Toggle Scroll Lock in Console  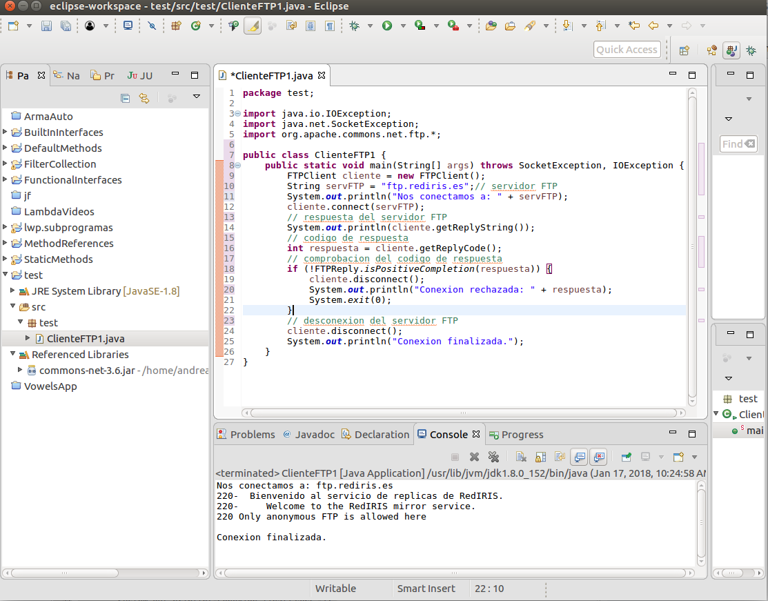tap(541, 457)
